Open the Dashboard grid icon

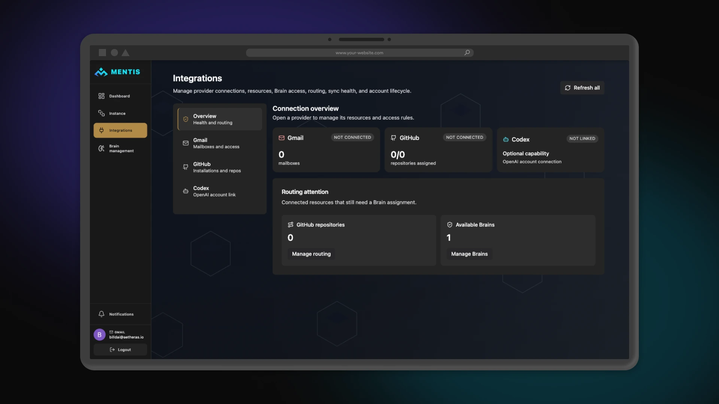[x=101, y=96]
